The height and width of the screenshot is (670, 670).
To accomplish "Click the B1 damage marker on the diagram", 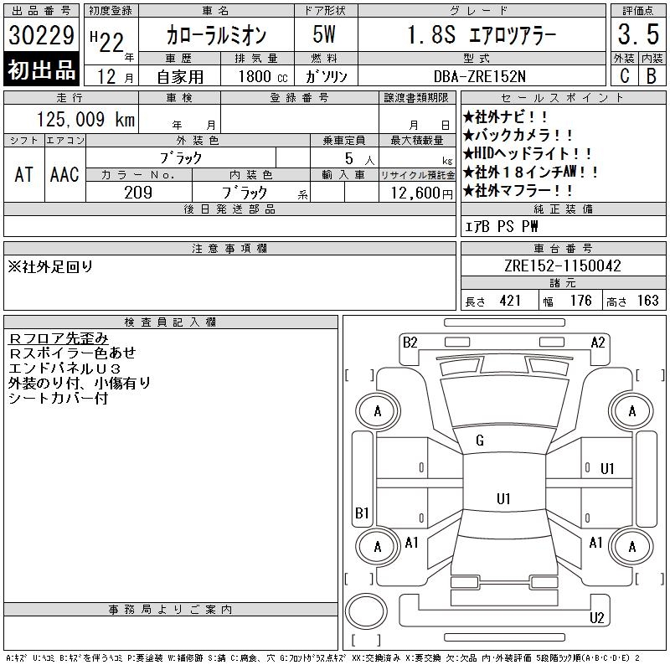I will click(362, 513).
